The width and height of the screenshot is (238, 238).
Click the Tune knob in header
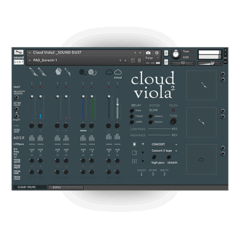click(x=176, y=54)
